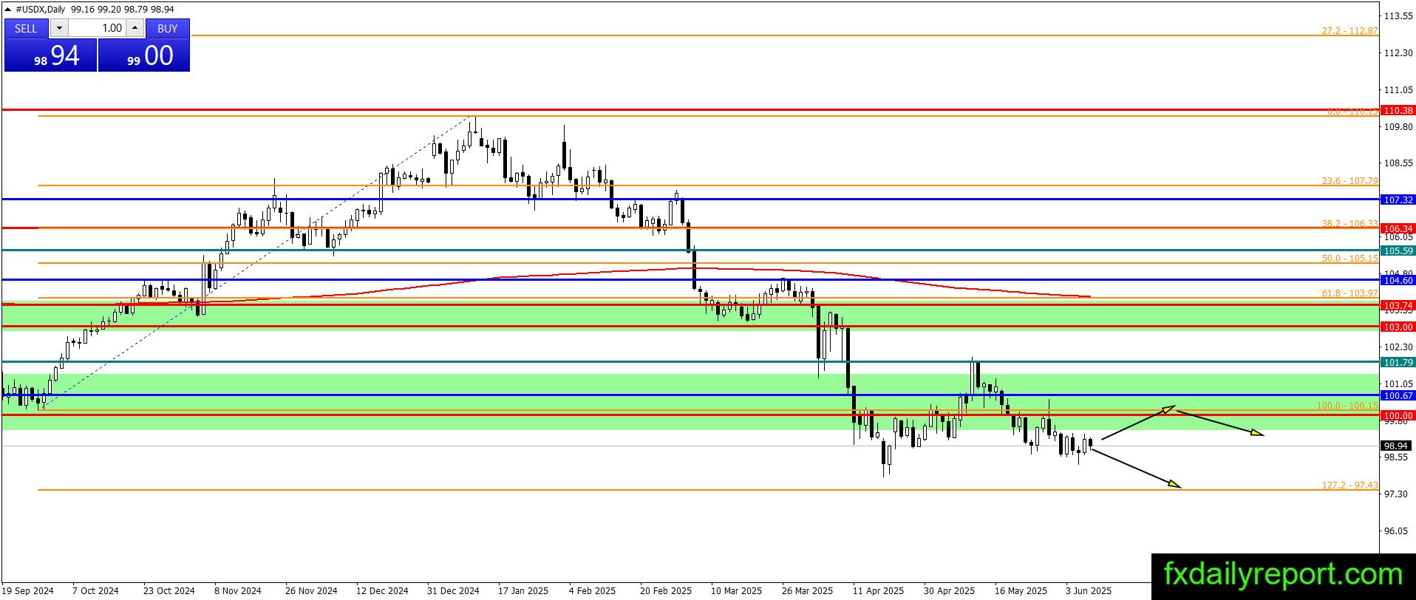Screen dimensions: 1416x600
Task: Click the black 98.94 current price label
Action: point(1396,446)
